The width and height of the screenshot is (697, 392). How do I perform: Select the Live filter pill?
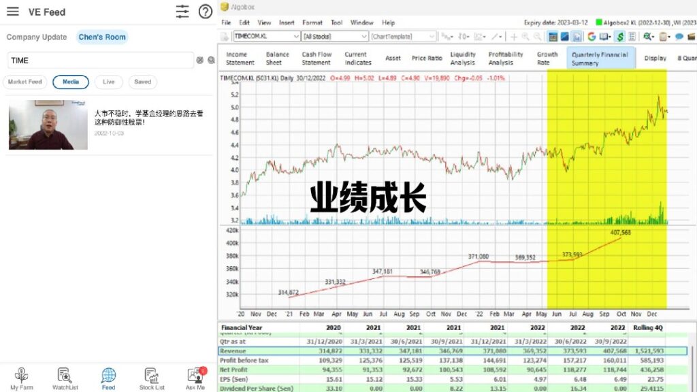pyautogui.click(x=108, y=82)
